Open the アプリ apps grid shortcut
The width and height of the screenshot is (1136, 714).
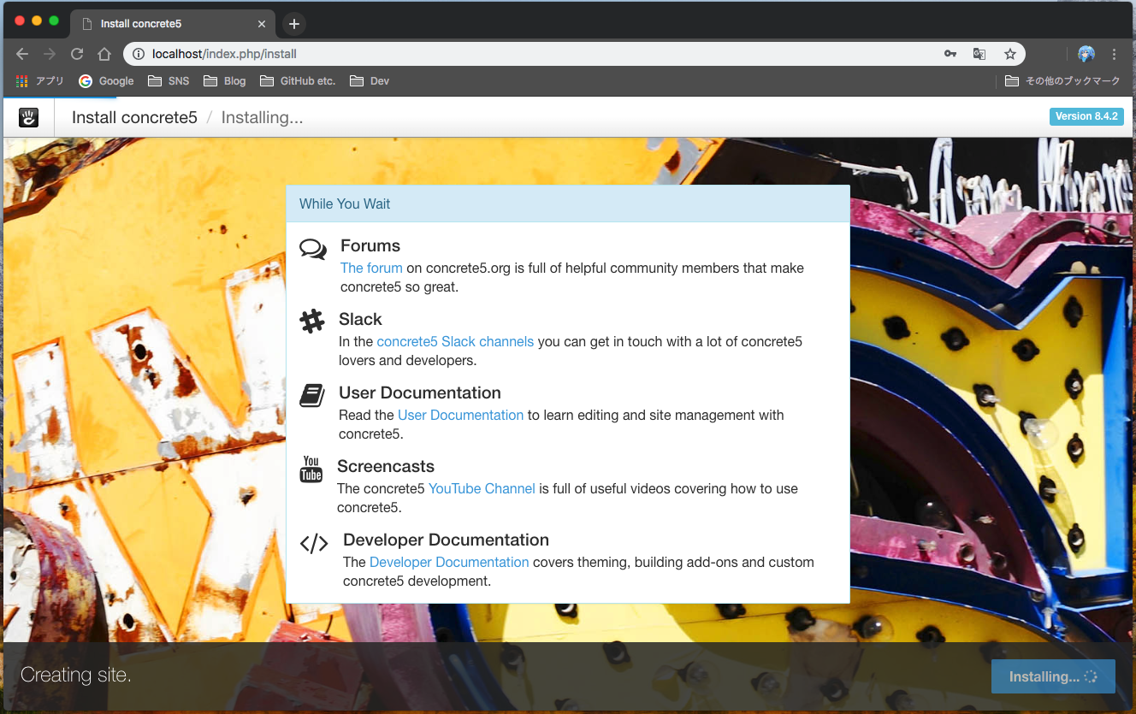click(x=40, y=81)
